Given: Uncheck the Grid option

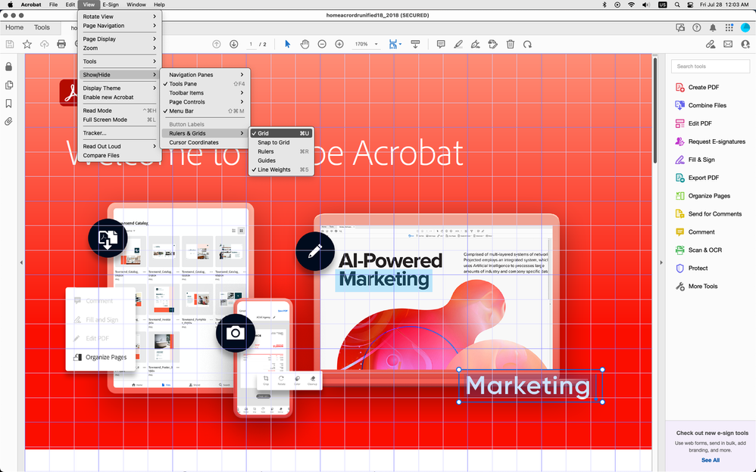Looking at the screenshot, I should 281,133.
